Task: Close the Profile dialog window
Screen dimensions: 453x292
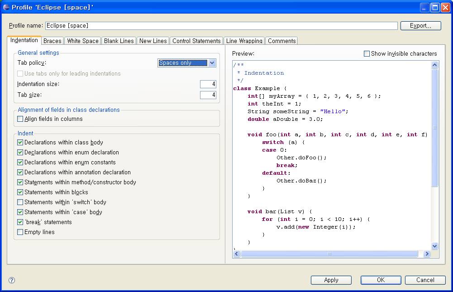Action: click(445, 7)
